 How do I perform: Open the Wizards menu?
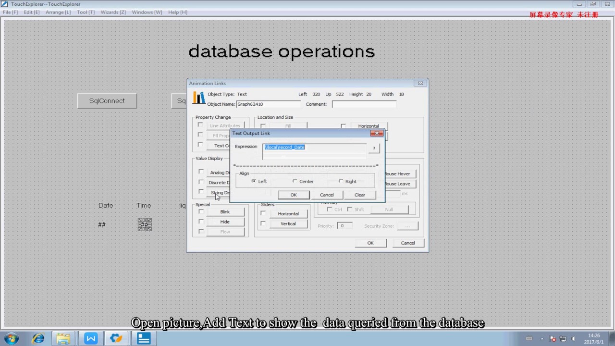coord(113,12)
